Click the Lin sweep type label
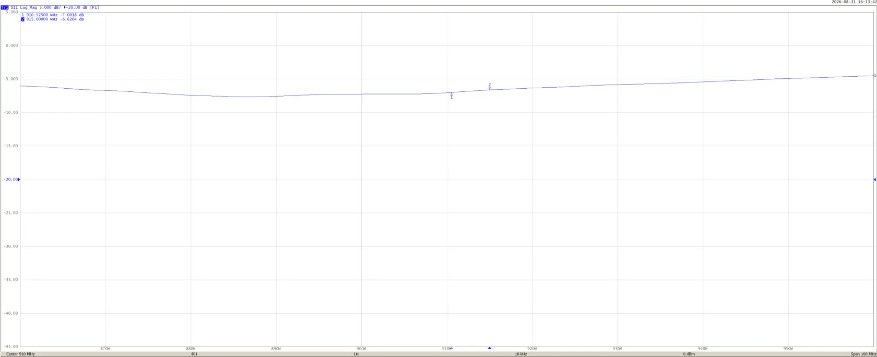 tap(356, 354)
